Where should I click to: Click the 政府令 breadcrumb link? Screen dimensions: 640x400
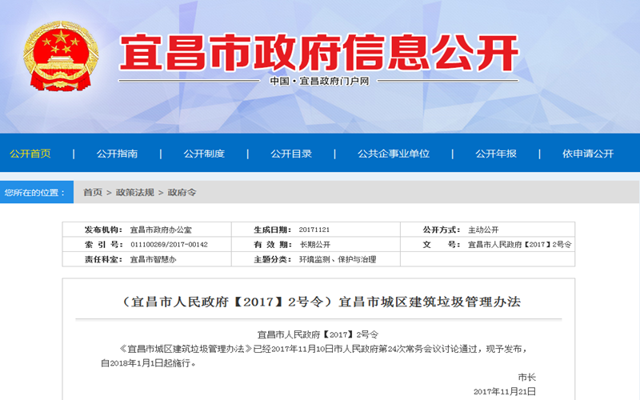182,193
